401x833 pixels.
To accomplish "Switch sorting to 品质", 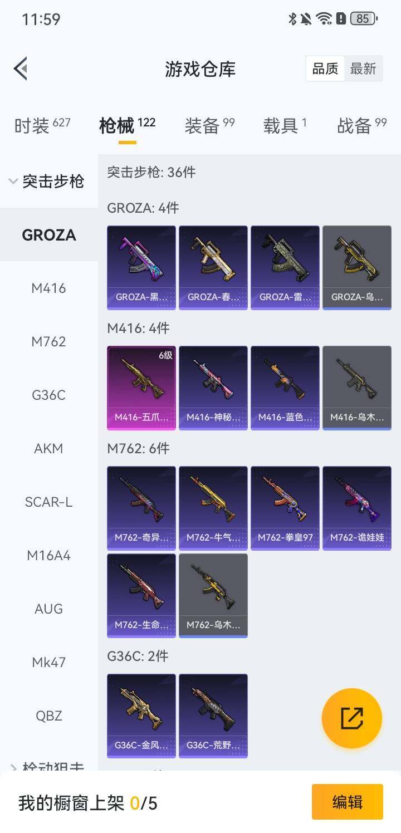I will pyautogui.click(x=325, y=69).
